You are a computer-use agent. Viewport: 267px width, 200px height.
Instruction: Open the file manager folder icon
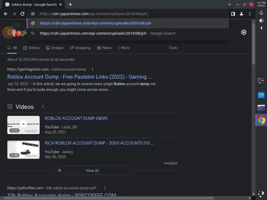point(261,108)
